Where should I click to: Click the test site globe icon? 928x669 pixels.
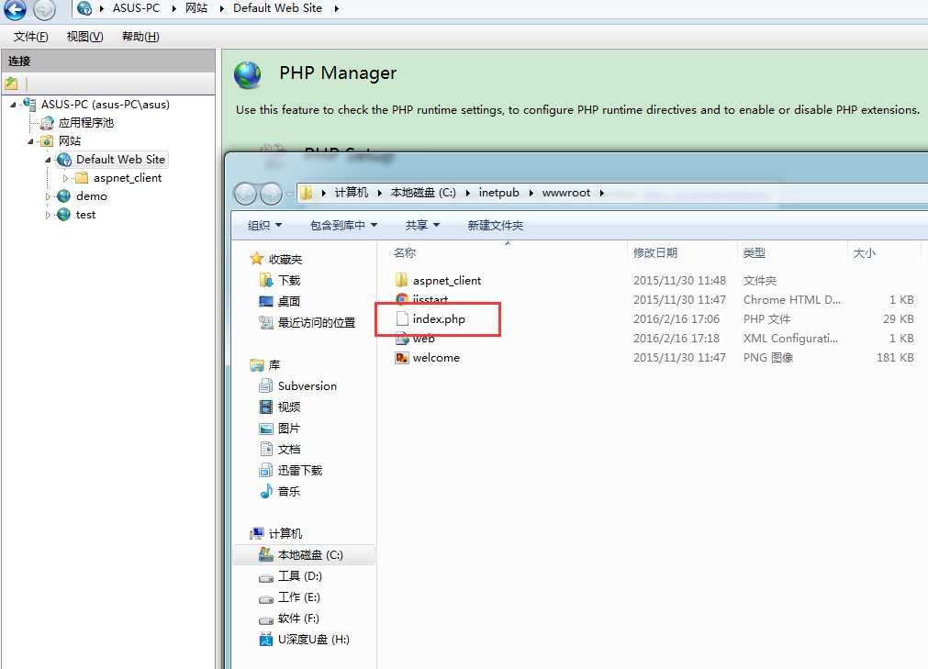64,215
